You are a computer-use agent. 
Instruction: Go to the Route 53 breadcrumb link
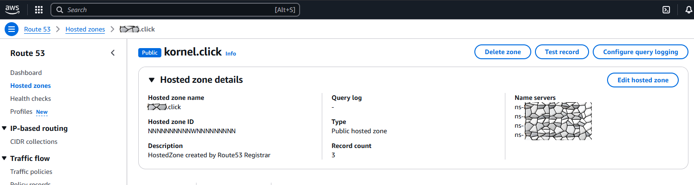(x=37, y=29)
